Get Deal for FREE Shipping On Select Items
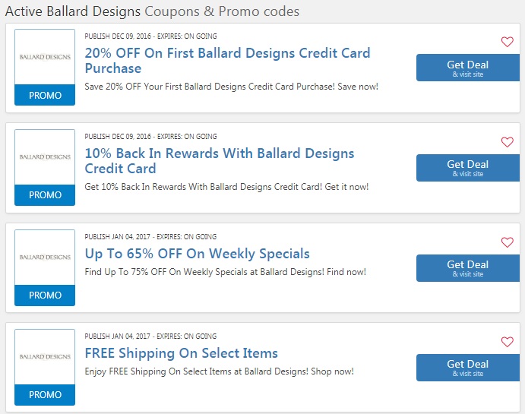 [468, 368]
